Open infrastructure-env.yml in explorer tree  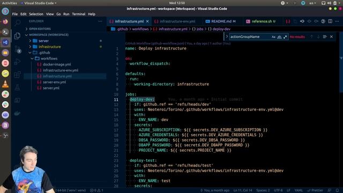[61, 70]
